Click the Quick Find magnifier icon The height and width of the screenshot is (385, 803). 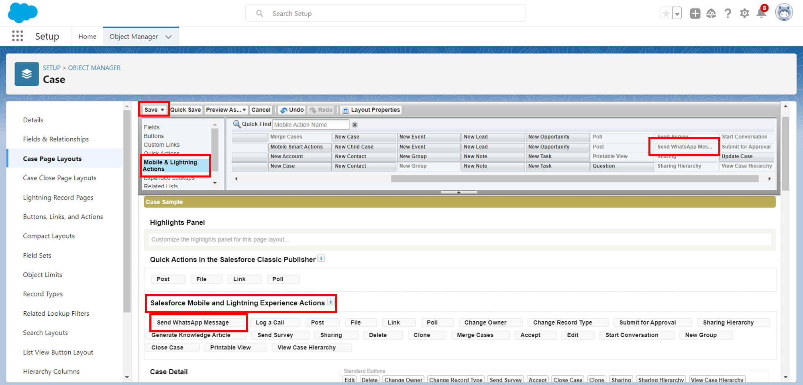(237, 124)
